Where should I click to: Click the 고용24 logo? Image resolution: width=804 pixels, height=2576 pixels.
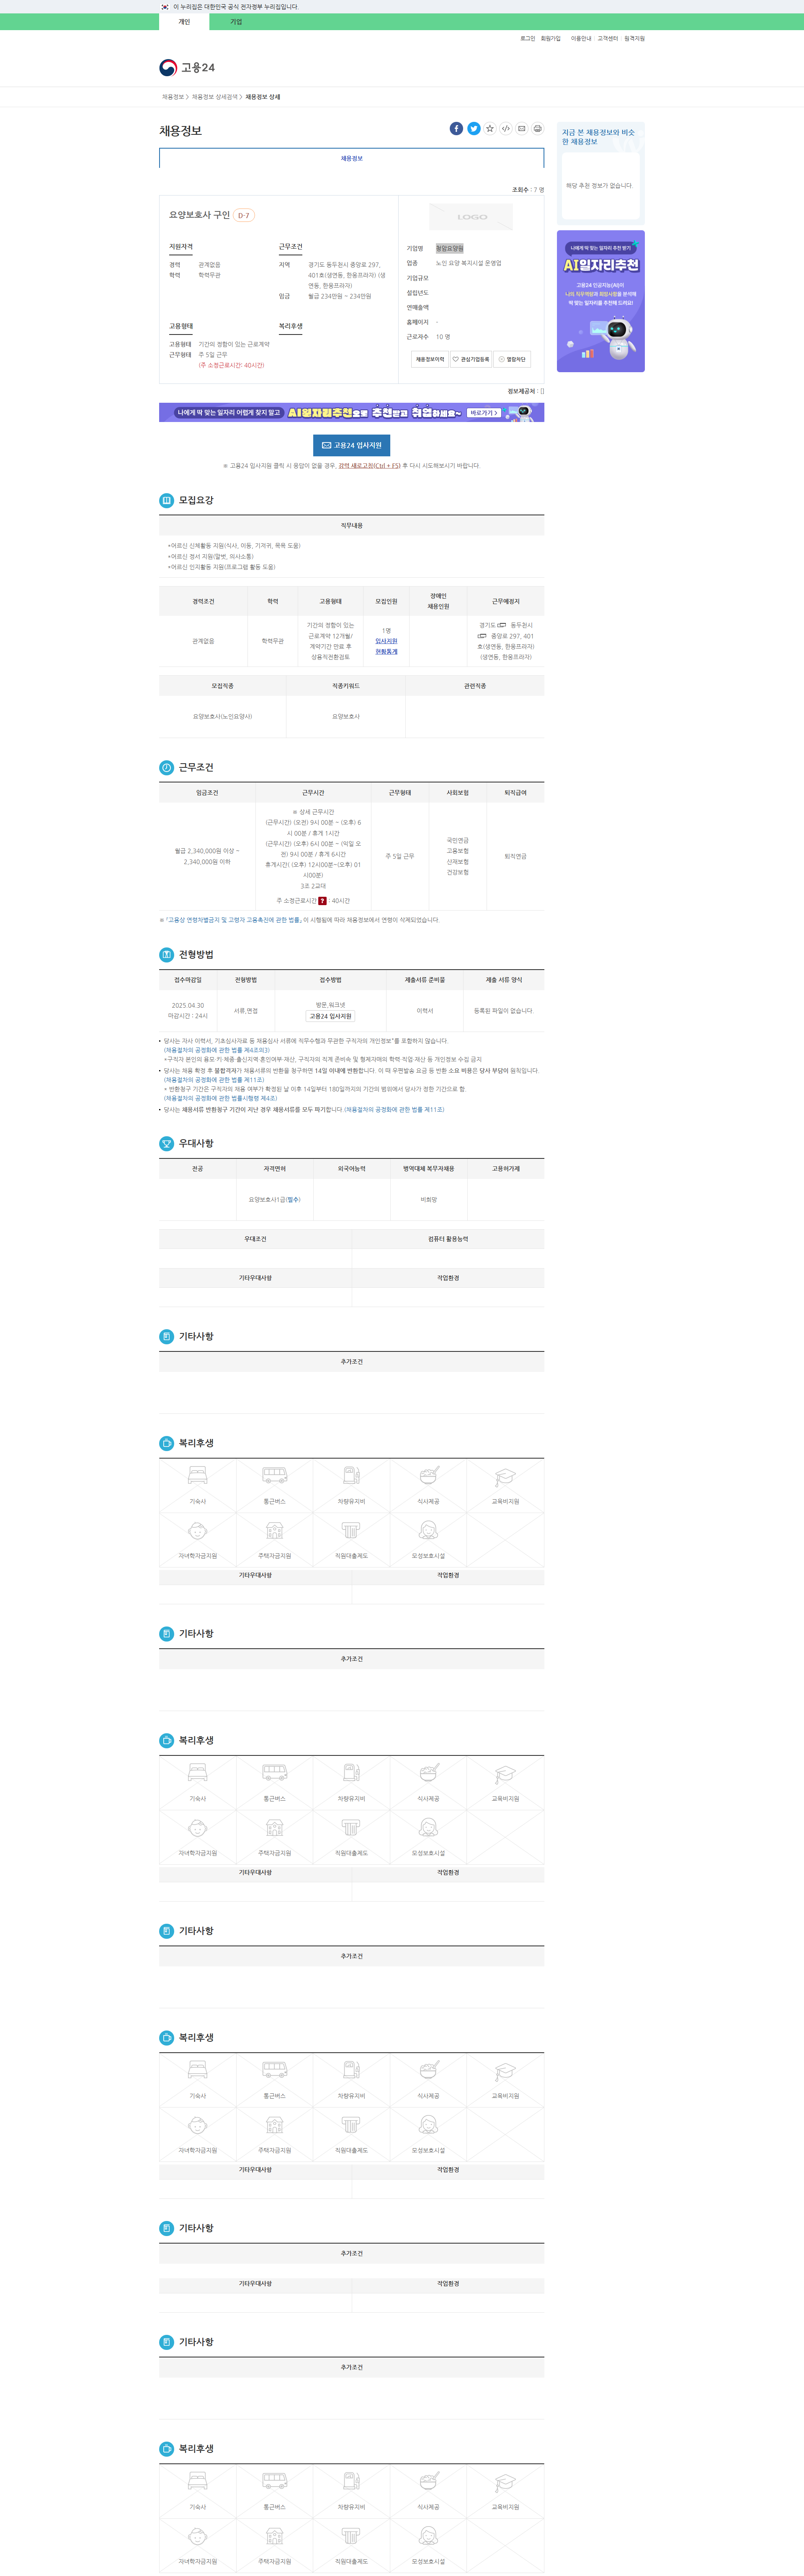click(x=187, y=68)
